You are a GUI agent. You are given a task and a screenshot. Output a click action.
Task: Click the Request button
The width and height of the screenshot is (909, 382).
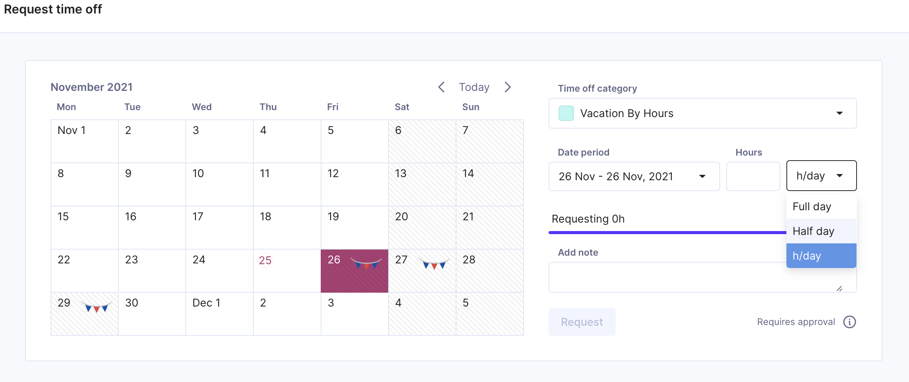[x=582, y=322]
